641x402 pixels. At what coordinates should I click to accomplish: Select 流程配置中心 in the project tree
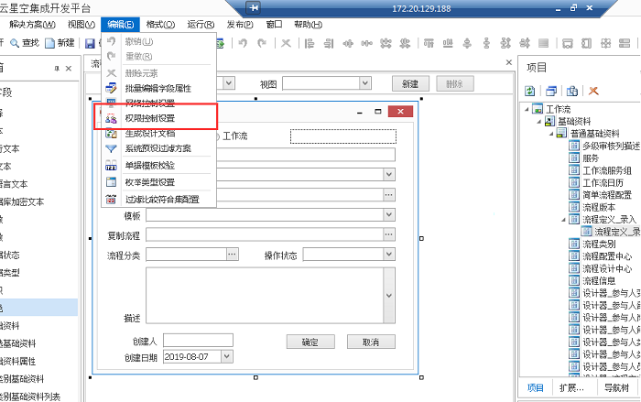pyautogui.click(x=606, y=256)
